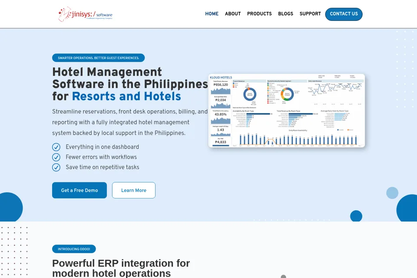Open the SUPPORT menu item

tap(310, 14)
